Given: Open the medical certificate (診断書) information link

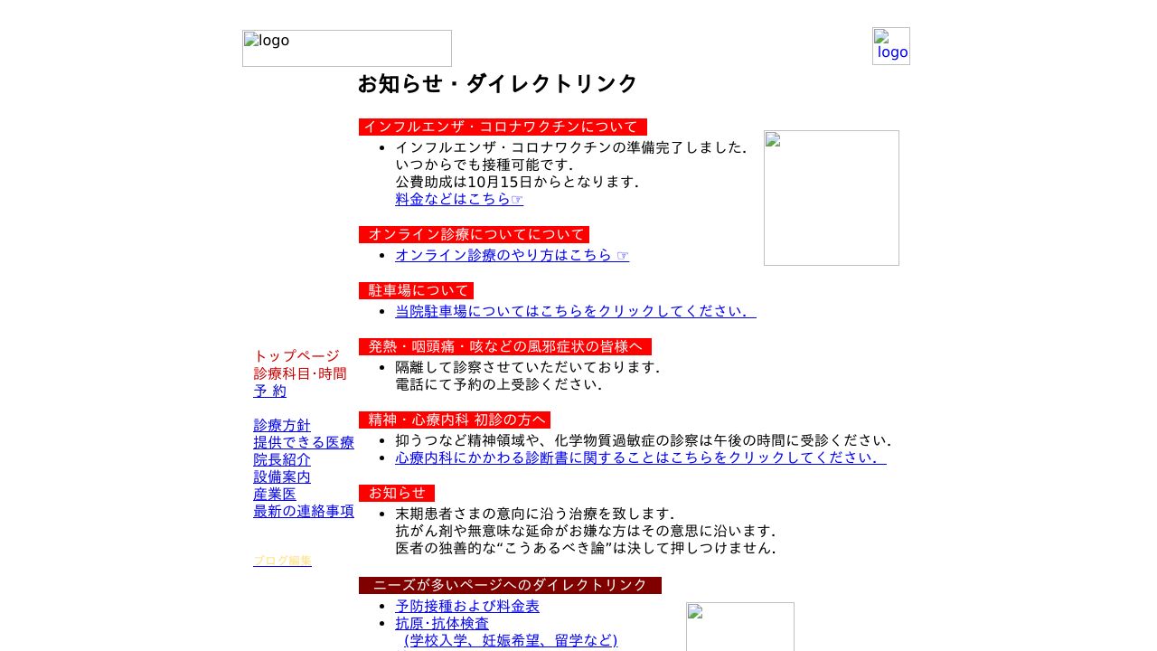Looking at the screenshot, I should click(640, 458).
